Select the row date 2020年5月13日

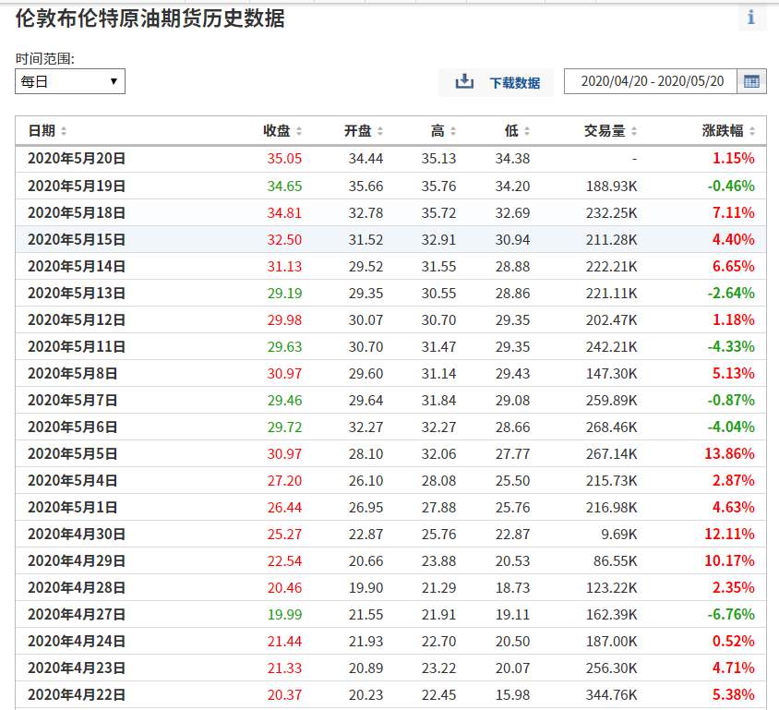pos(77,294)
